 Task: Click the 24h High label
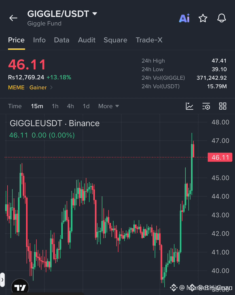(153, 61)
